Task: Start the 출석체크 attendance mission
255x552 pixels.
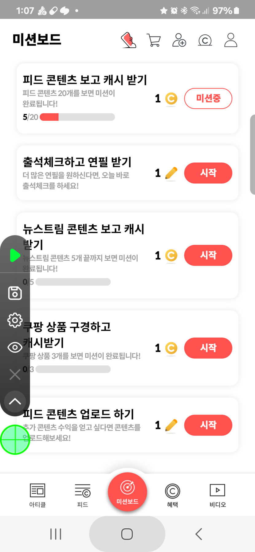Action: pos(208,173)
